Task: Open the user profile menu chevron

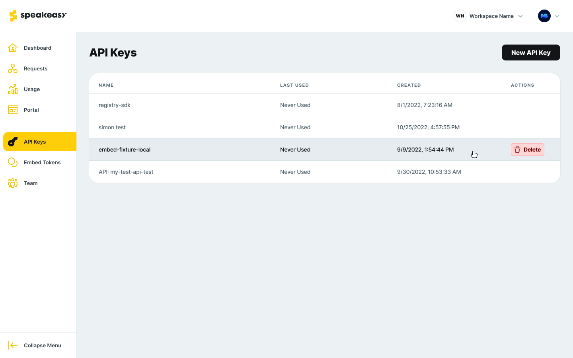Action: [557, 16]
